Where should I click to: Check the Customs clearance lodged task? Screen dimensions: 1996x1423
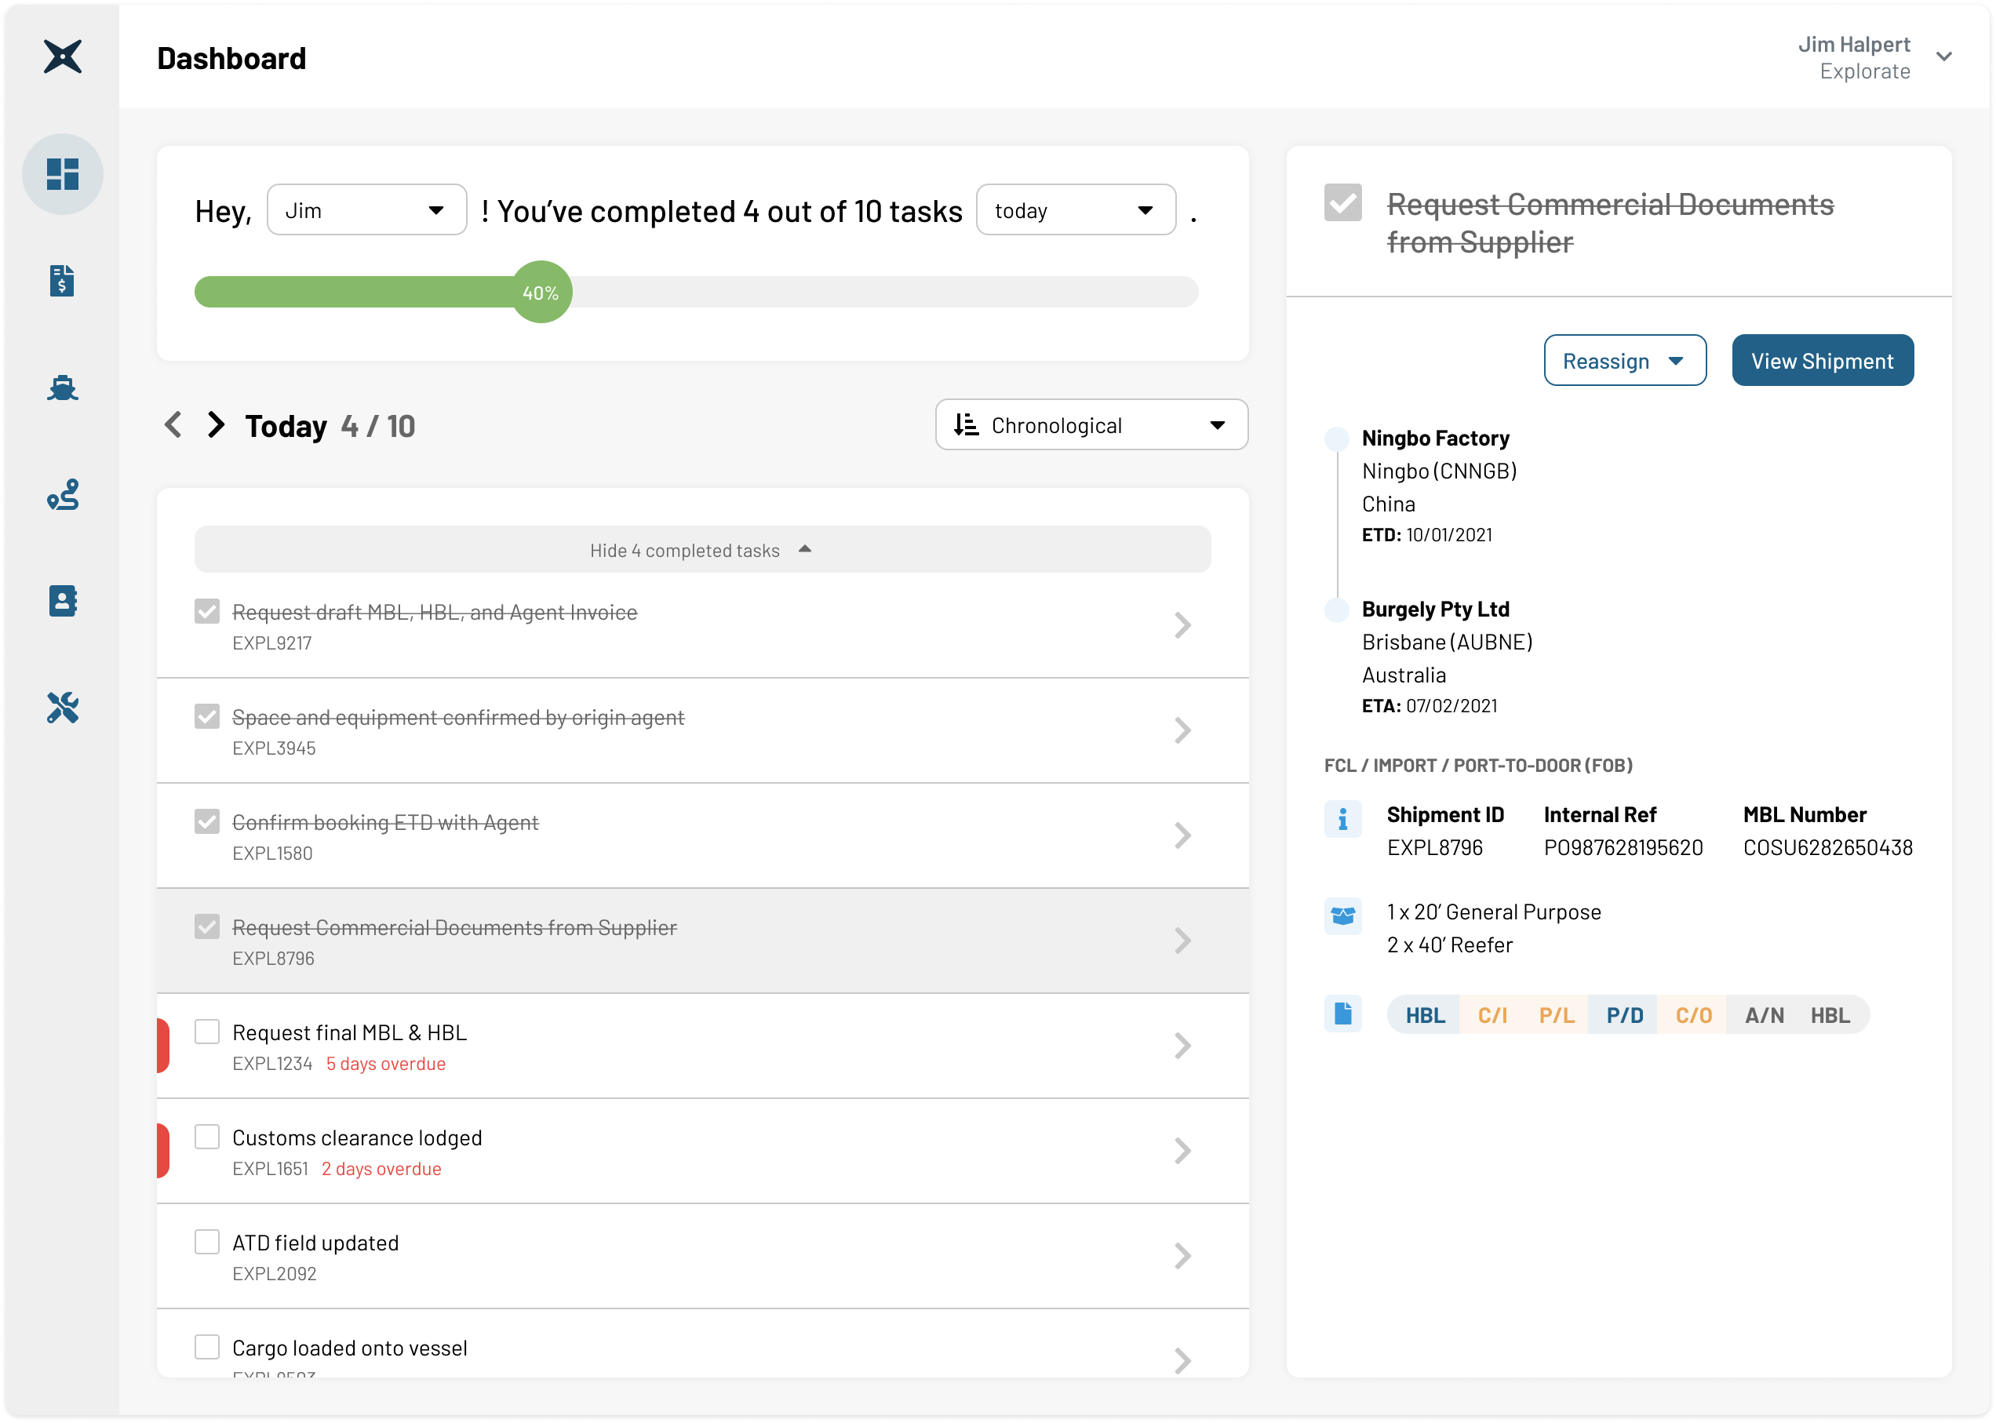click(207, 1137)
